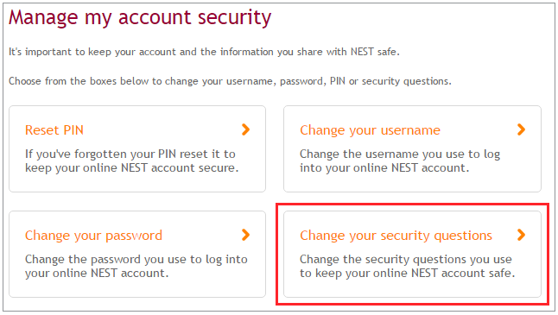Select the Change your username card box
The image size is (558, 315).
[412, 148]
